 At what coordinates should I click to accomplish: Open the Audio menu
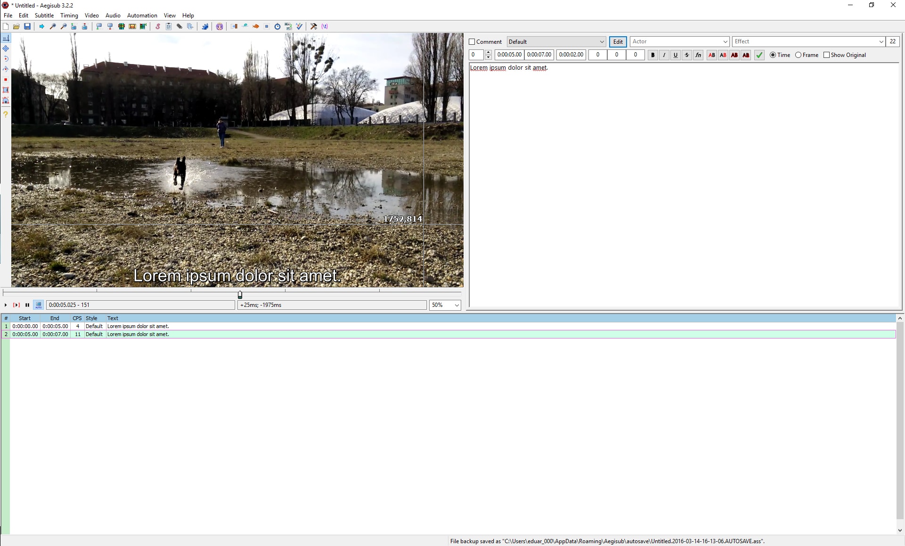(113, 16)
